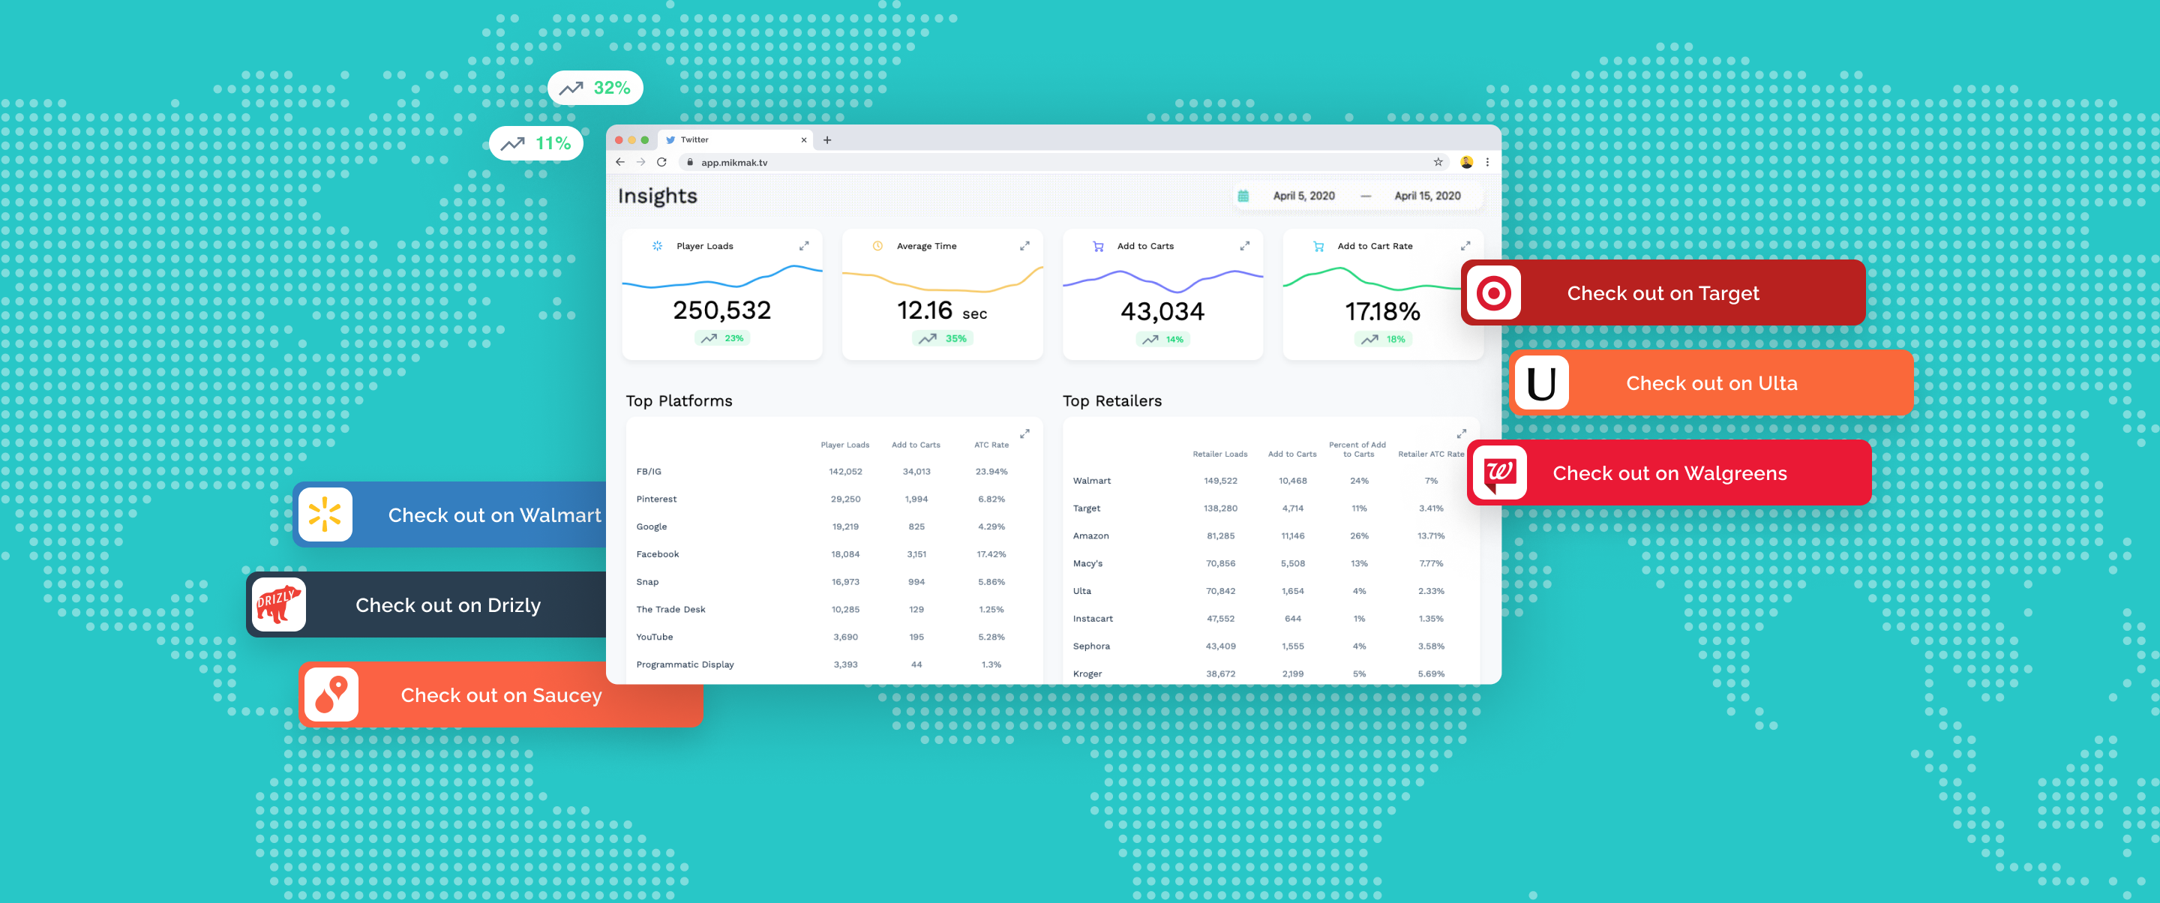Click the clock icon next to Average Time
The image size is (2160, 903).
pyautogui.click(x=877, y=246)
